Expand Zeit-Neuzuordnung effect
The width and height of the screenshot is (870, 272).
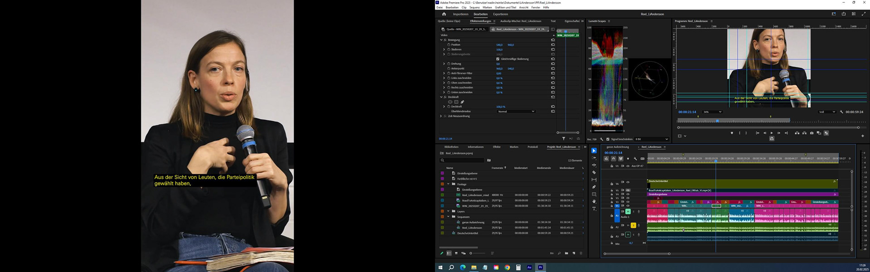441,116
